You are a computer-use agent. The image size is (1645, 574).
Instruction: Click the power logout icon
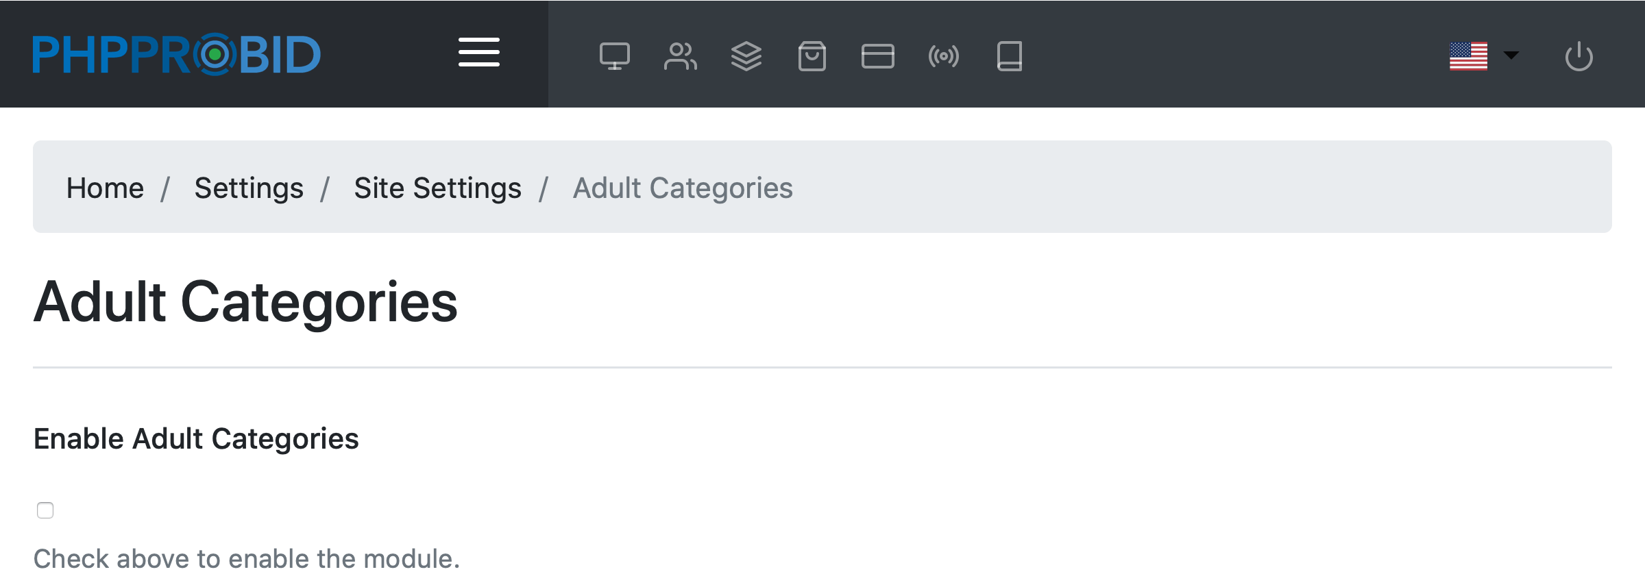[x=1579, y=56]
